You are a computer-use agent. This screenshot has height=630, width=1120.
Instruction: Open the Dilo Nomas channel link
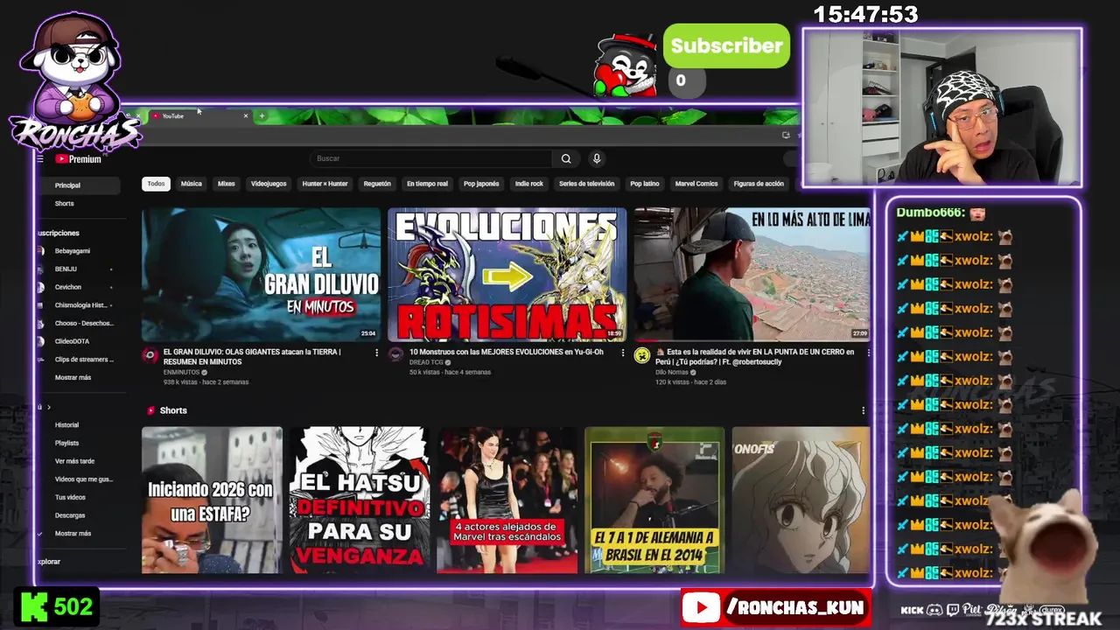673,372
